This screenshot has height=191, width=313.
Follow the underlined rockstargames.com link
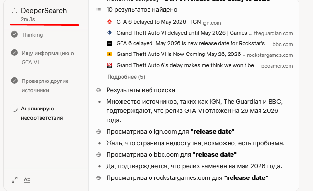coord(182,178)
